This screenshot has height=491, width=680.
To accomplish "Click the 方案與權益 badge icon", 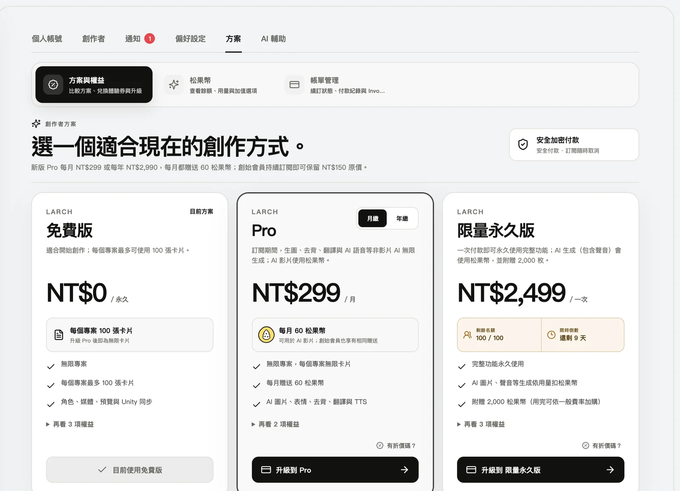I will (x=53, y=85).
